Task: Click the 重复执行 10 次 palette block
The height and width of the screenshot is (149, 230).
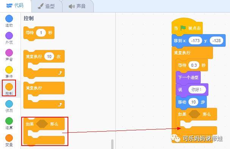Action: [44, 64]
